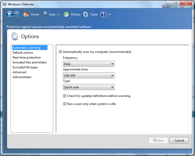
Task: Uncheck Automatically scan my computer
Action: (x=60, y=52)
